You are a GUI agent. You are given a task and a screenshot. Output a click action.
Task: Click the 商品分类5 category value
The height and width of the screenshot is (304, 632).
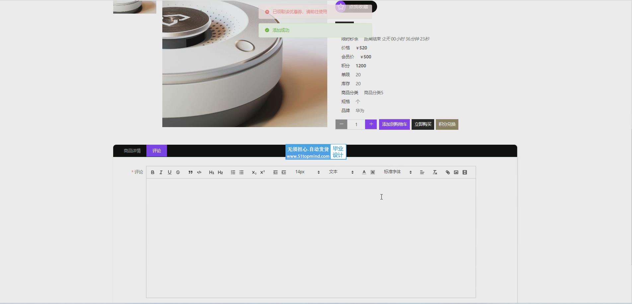tap(373, 93)
